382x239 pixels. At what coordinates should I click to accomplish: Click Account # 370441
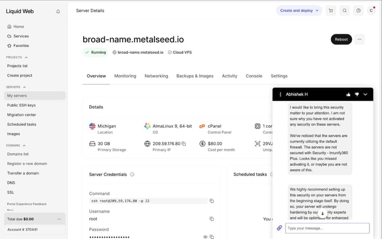coord(22,230)
